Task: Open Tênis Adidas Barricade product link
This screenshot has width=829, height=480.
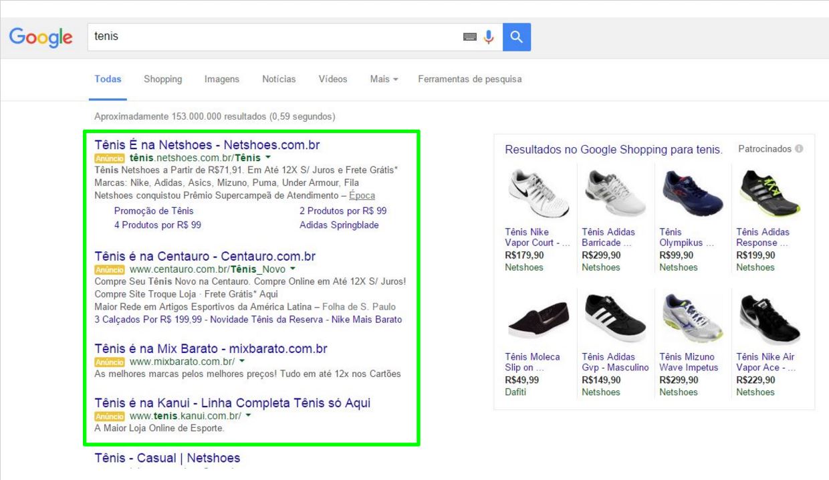Action: (608, 237)
